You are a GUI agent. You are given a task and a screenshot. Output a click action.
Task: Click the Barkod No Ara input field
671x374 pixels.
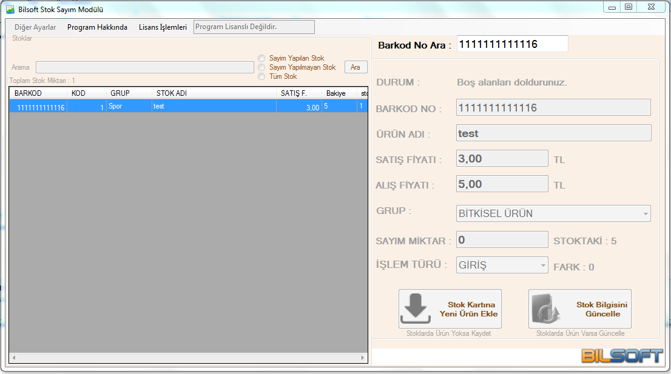[x=512, y=44]
